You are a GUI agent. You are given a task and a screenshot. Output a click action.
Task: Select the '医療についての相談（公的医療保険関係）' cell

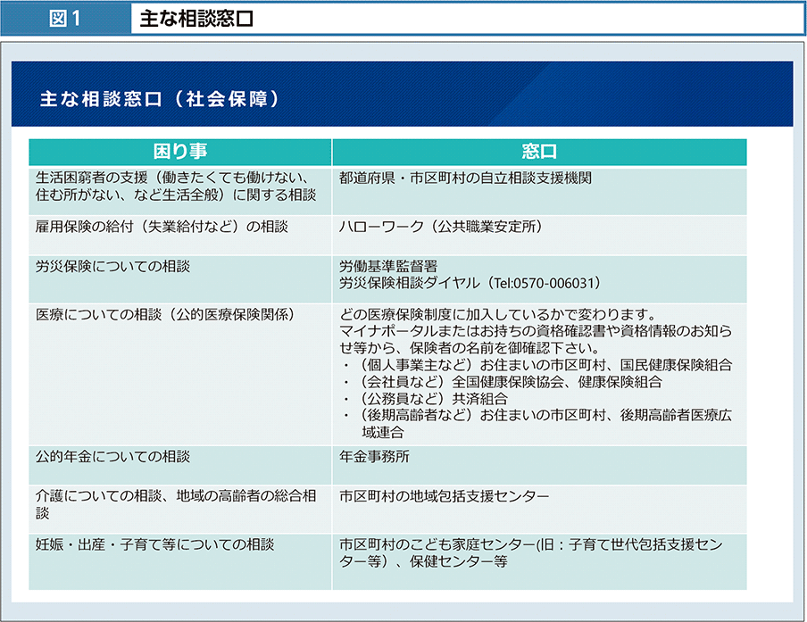pos(180,374)
